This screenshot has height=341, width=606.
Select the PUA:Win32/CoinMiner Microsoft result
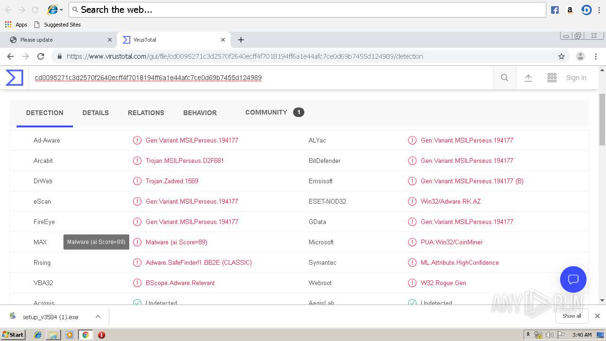pos(452,242)
